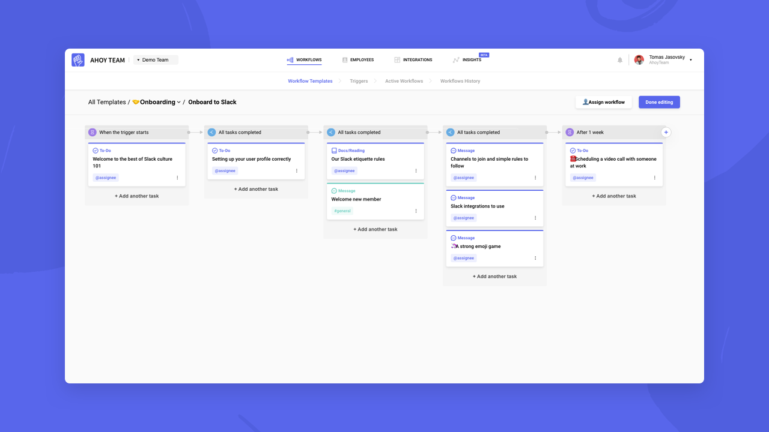
Task: Open options for 'Our Slack etiquette rules'
Action: (416, 171)
